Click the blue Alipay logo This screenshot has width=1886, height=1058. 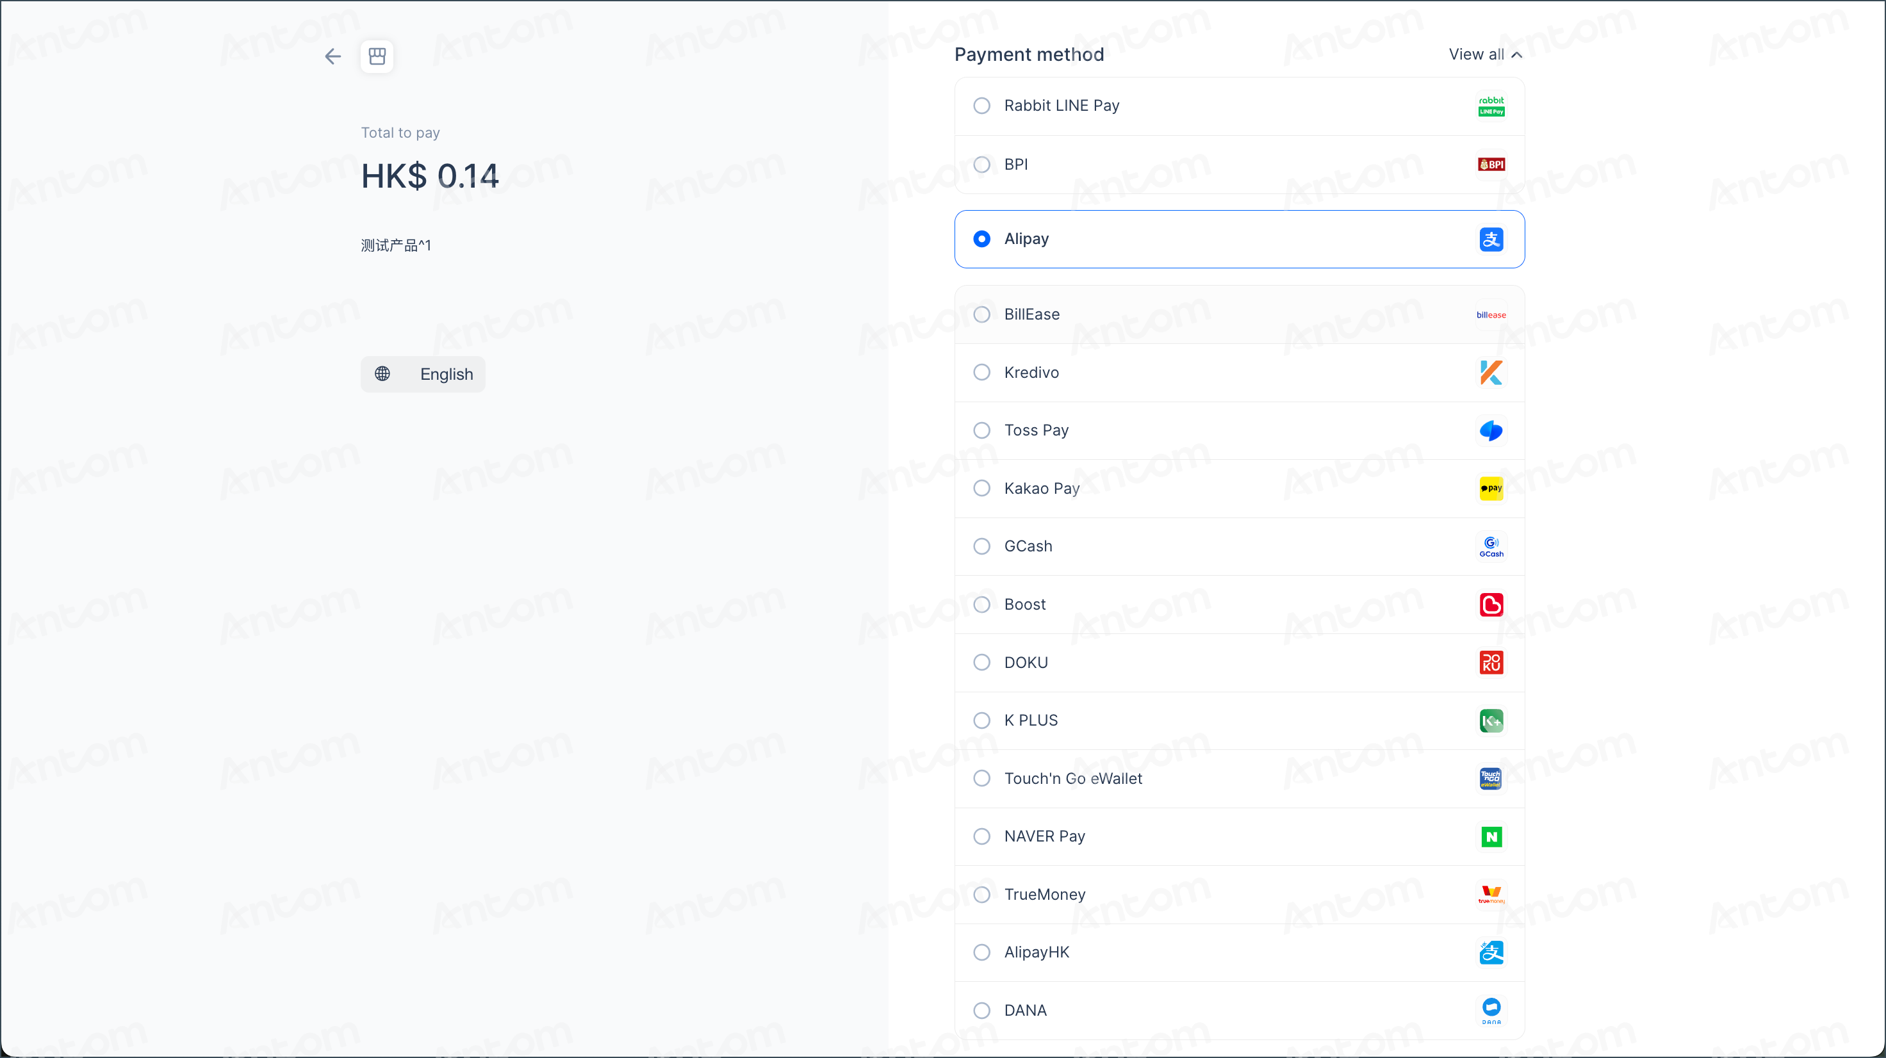1491,240
